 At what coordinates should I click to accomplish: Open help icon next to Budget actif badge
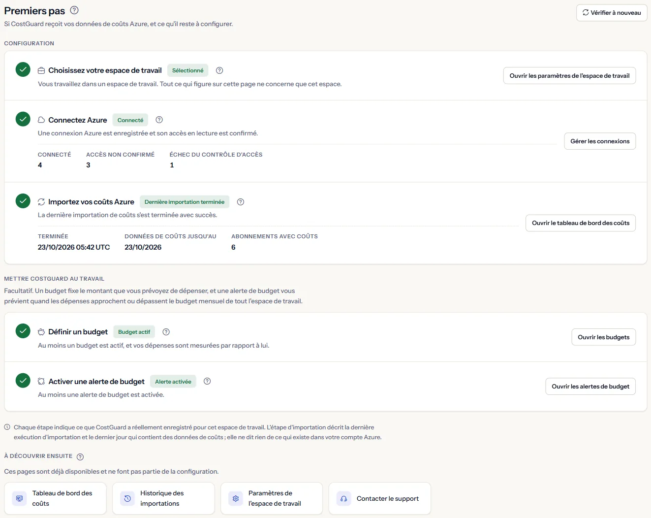tap(166, 332)
